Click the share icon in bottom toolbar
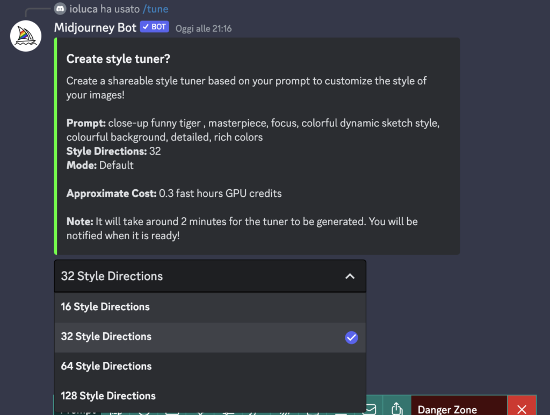The width and height of the screenshot is (550, 415). tap(397, 408)
